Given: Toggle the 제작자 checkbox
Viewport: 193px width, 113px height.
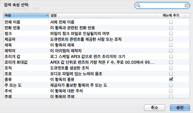Looking at the screenshot, I should click(x=171, y=51).
